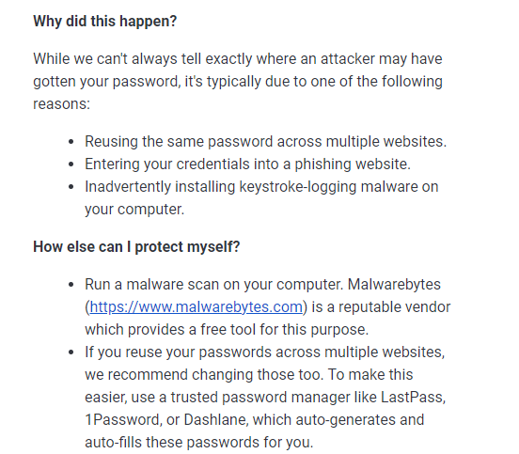Click the 'If you reuse your passwords' line
This screenshot has height=454, width=519.
[265, 352]
